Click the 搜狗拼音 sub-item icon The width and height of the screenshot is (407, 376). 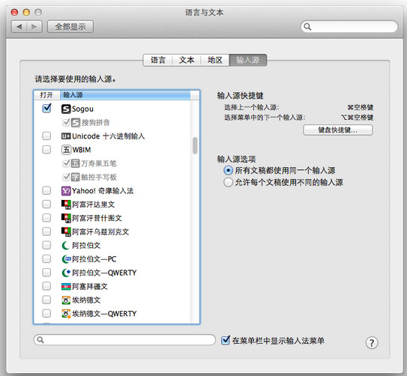coord(75,122)
